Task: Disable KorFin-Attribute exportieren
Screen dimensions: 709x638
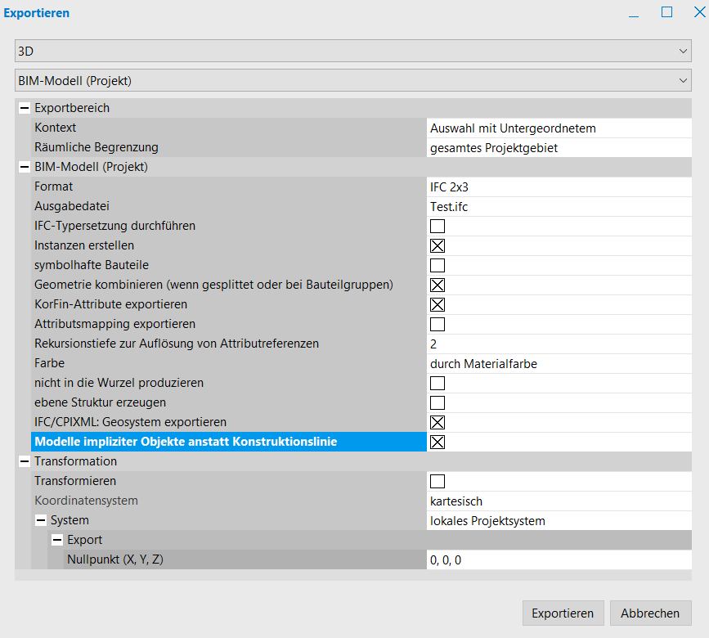Action: tap(438, 304)
